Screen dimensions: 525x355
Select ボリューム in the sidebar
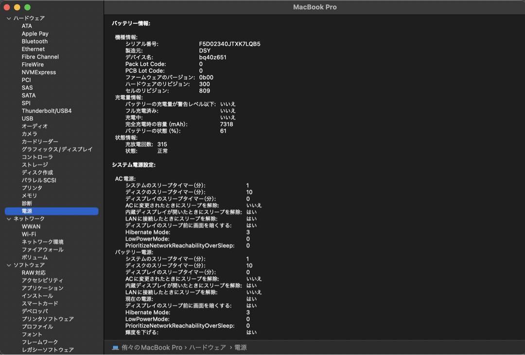click(35, 257)
